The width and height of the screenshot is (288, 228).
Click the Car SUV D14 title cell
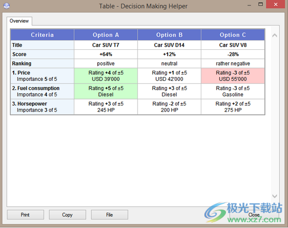[x=169, y=45]
